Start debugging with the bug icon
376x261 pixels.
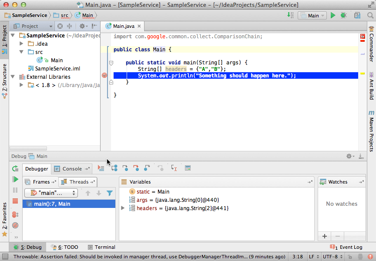(344, 16)
